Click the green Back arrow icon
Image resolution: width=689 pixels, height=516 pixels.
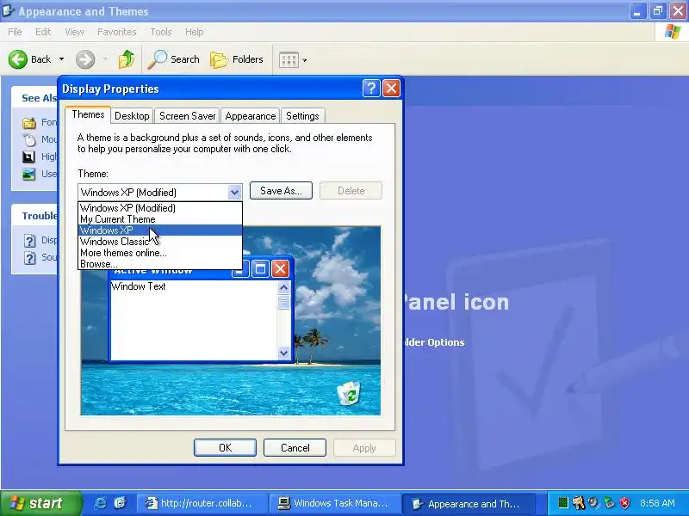pos(17,59)
